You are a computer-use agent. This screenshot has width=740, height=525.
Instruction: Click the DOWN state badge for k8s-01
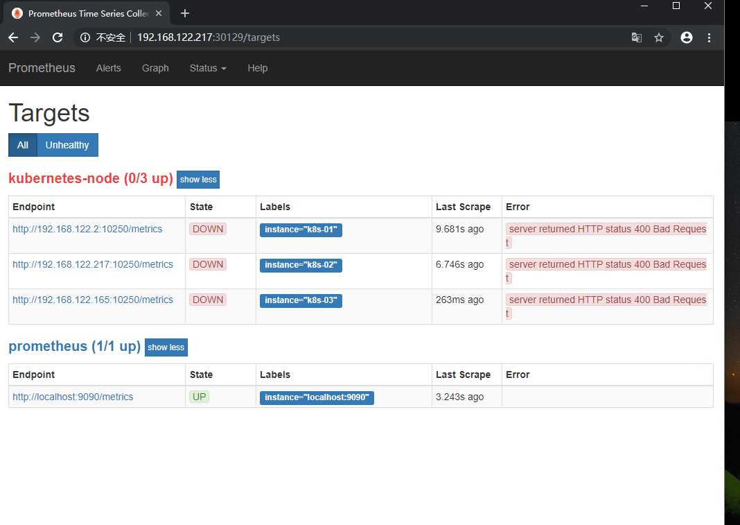[208, 229]
